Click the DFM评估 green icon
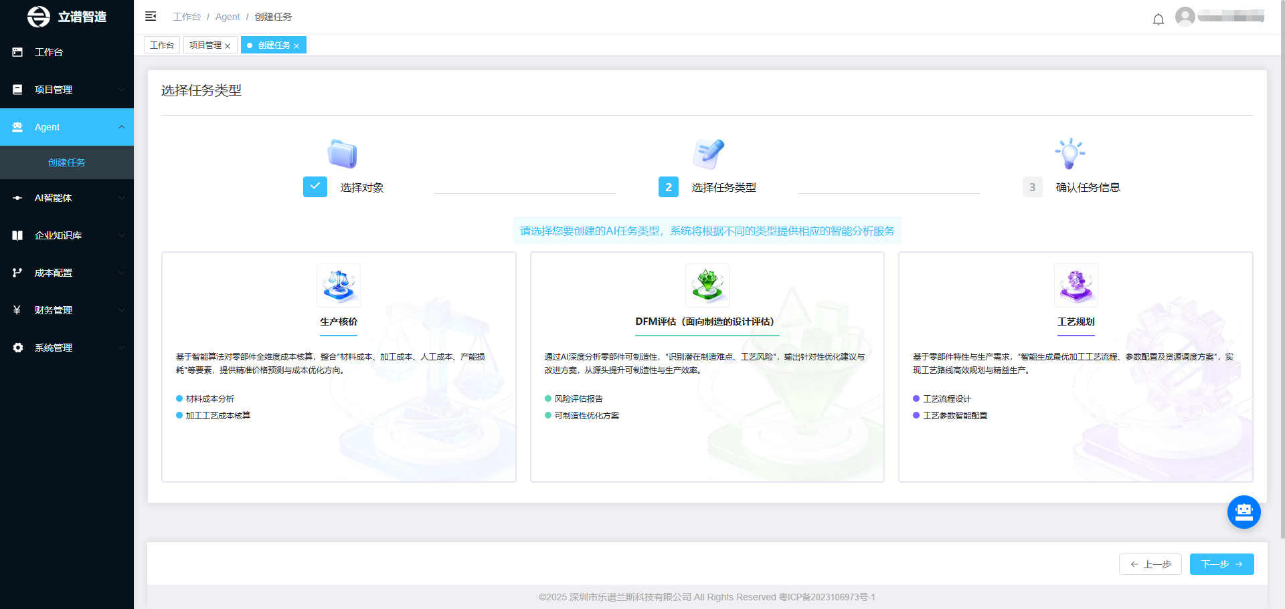This screenshot has height=609, width=1285. 707,285
